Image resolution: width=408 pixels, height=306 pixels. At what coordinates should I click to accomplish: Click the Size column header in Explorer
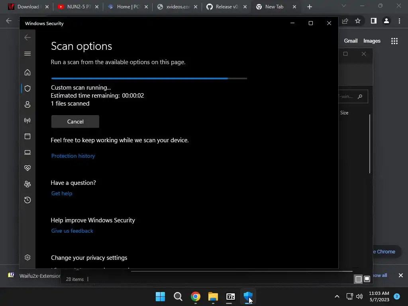[344, 113]
